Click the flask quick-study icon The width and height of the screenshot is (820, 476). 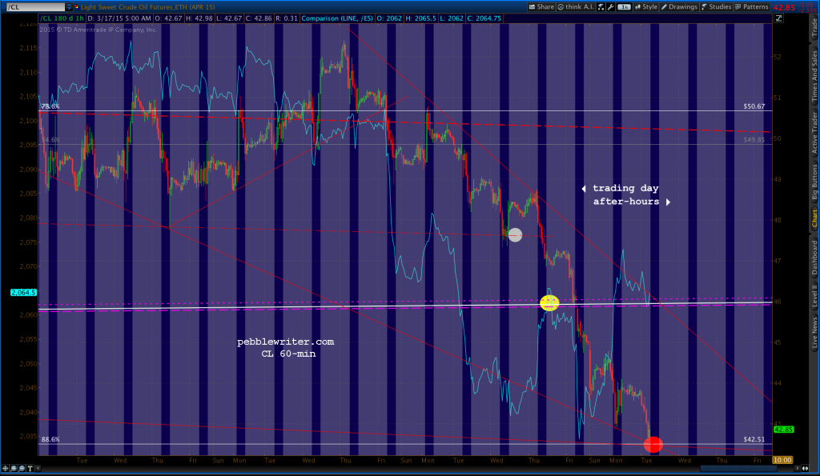point(601,6)
